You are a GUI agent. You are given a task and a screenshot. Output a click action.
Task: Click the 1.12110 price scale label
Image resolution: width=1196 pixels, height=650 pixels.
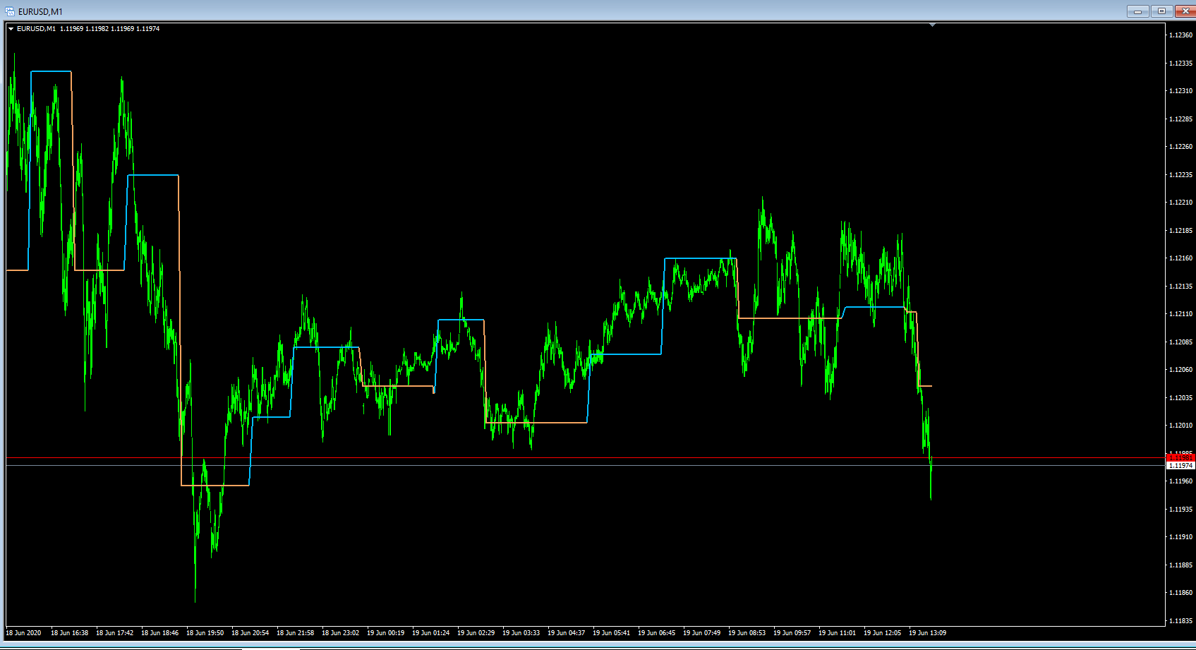[x=1180, y=314]
